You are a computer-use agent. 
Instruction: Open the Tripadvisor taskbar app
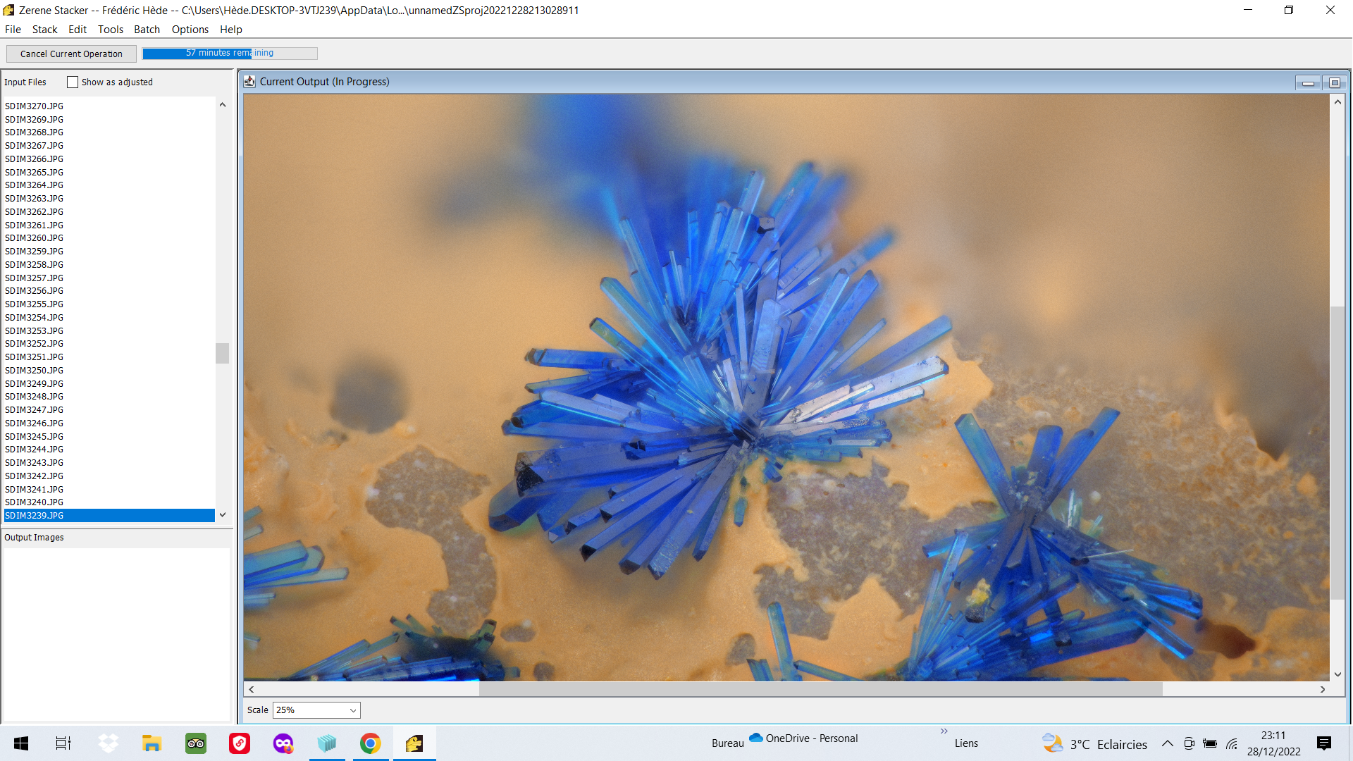196,743
